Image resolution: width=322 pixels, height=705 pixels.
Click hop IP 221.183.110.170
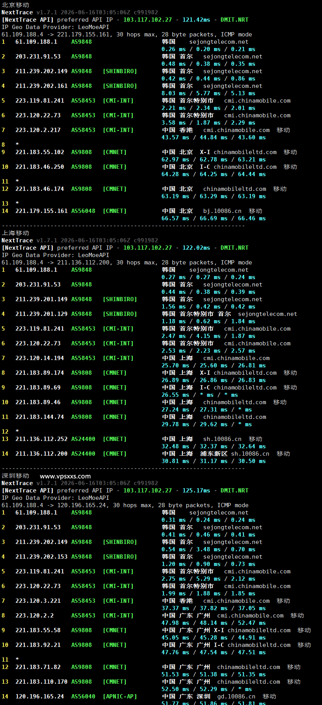point(41,682)
